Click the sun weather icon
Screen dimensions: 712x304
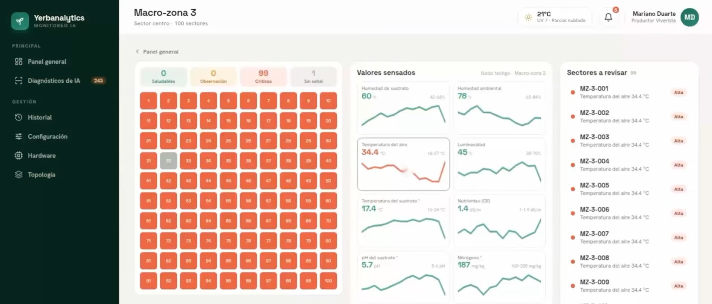click(x=528, y=17)
